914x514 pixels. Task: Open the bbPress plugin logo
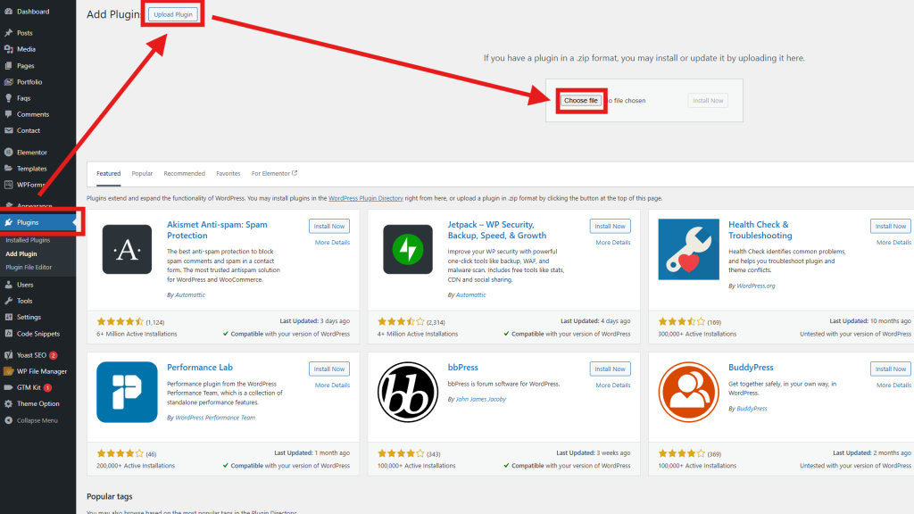pos(408,393)
